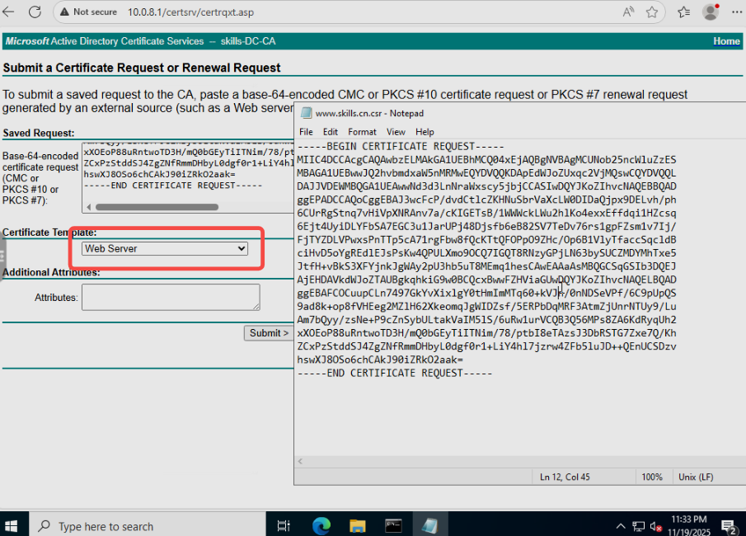Click BEGIN CERTIFICATE REQUEST line in Notepad
746x536 pixels.
point(400,147)
